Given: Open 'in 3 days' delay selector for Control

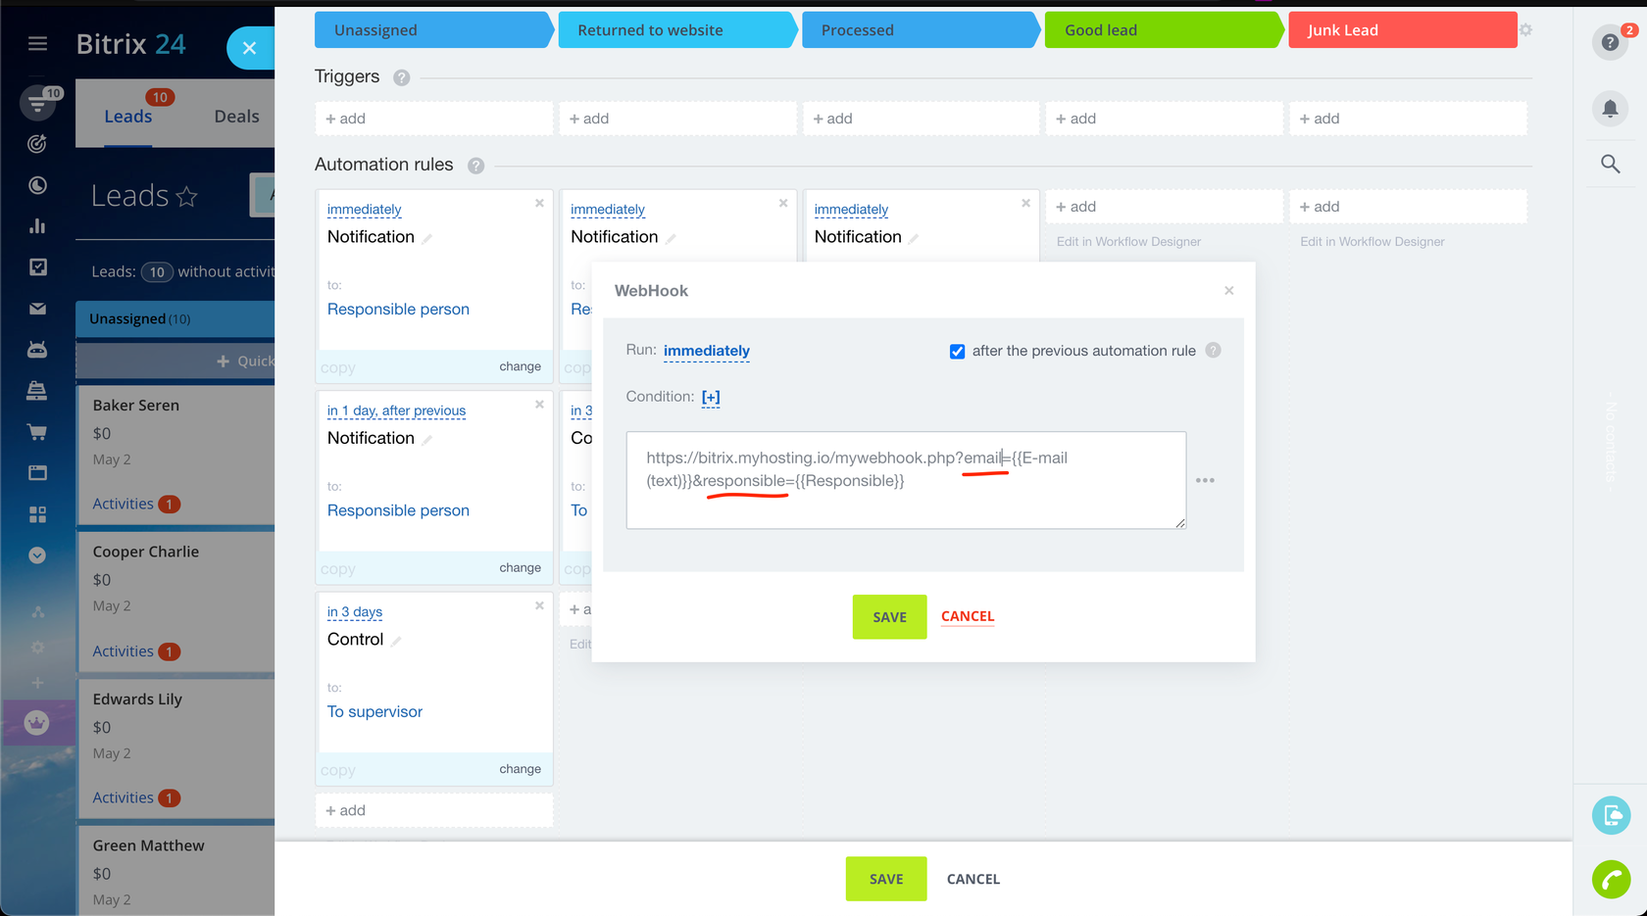Looking at the screenshot, I should click(x=355, y=612).
